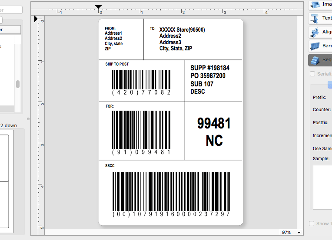This screenshot has height=240, width=332.
Task: Select the bottom label thumbnail in layout preview
Action: (4, 205)
